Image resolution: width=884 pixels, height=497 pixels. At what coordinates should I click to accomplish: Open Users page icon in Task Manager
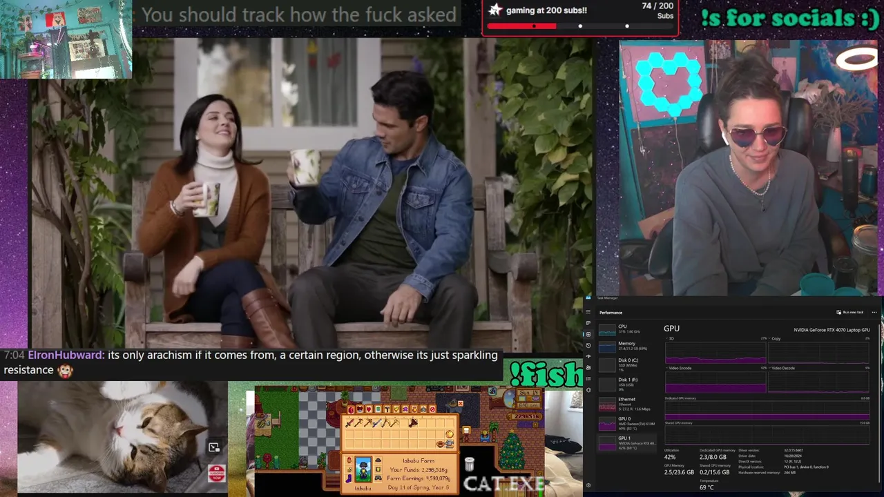pyautogui.click(x=588, y=368)
